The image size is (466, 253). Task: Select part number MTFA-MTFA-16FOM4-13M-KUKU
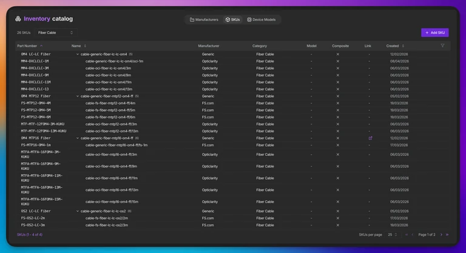point(42,190)
